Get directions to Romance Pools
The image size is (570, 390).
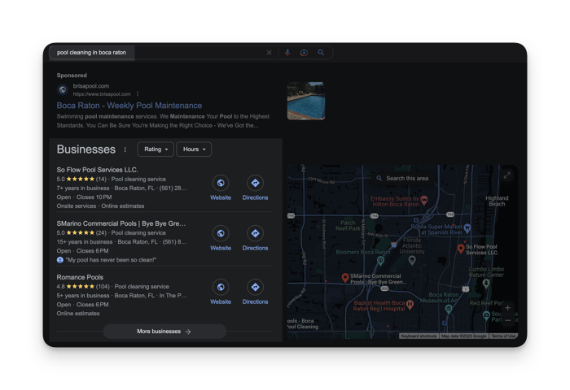point(255,287)
